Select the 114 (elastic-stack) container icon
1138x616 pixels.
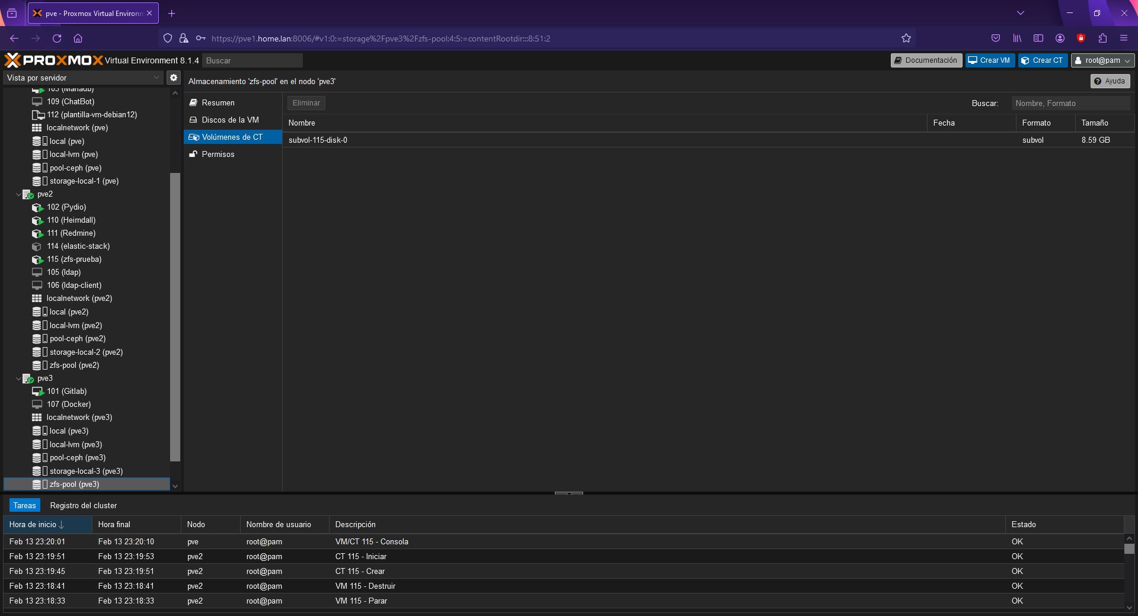[x=37, y=246]
